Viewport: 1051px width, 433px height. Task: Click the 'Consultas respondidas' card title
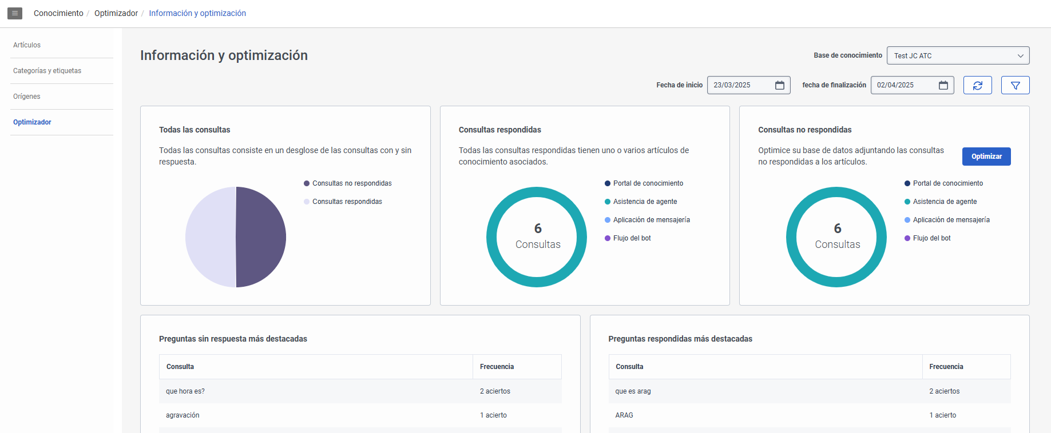(x=500, y=130)
